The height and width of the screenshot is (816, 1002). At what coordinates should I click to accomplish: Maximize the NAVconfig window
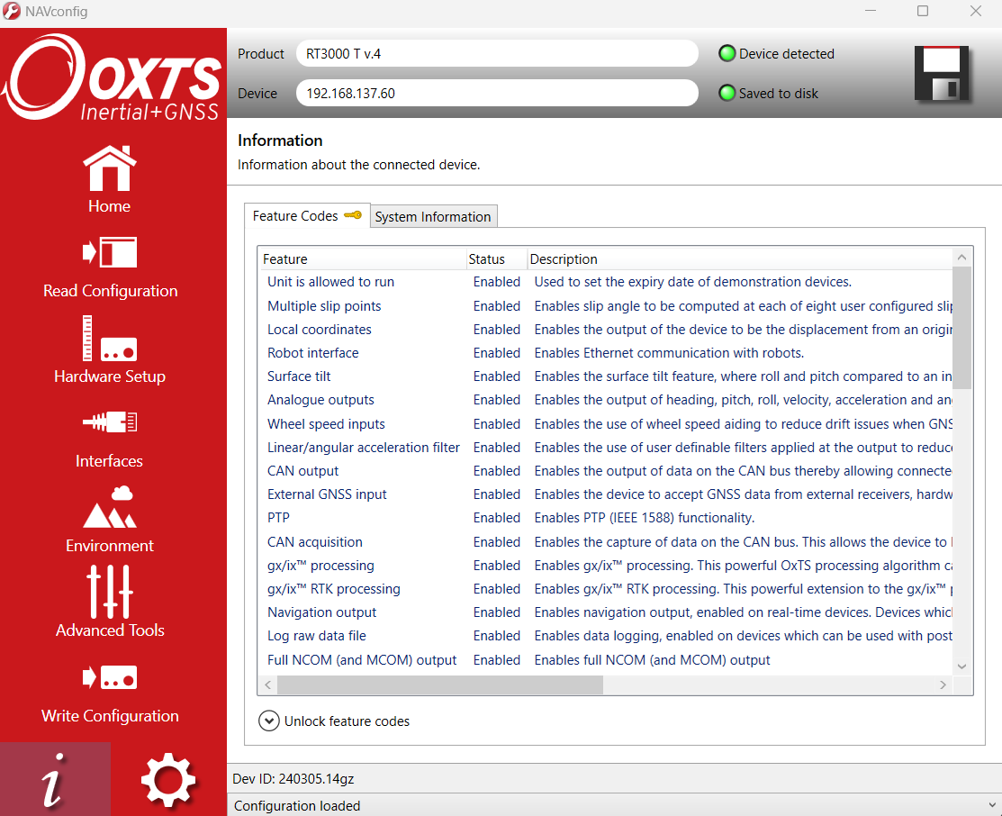(923, 11)
